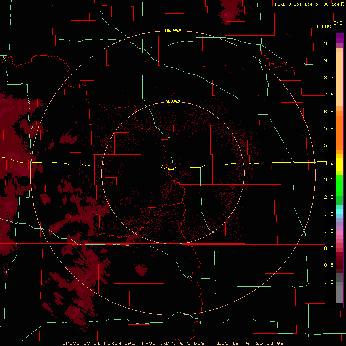The width and height of the screenshot is (346, 346).
Task: Click the bright green band of the color bar
Action: (339, 185)
